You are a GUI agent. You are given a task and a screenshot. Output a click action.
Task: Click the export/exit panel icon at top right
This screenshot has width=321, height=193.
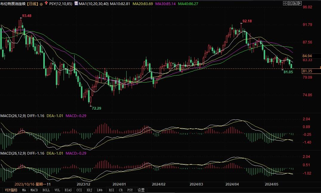pos(300,3)
